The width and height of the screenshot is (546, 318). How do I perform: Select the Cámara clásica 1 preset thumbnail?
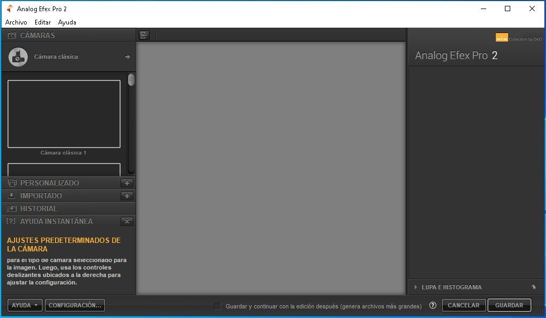point(64,114)
